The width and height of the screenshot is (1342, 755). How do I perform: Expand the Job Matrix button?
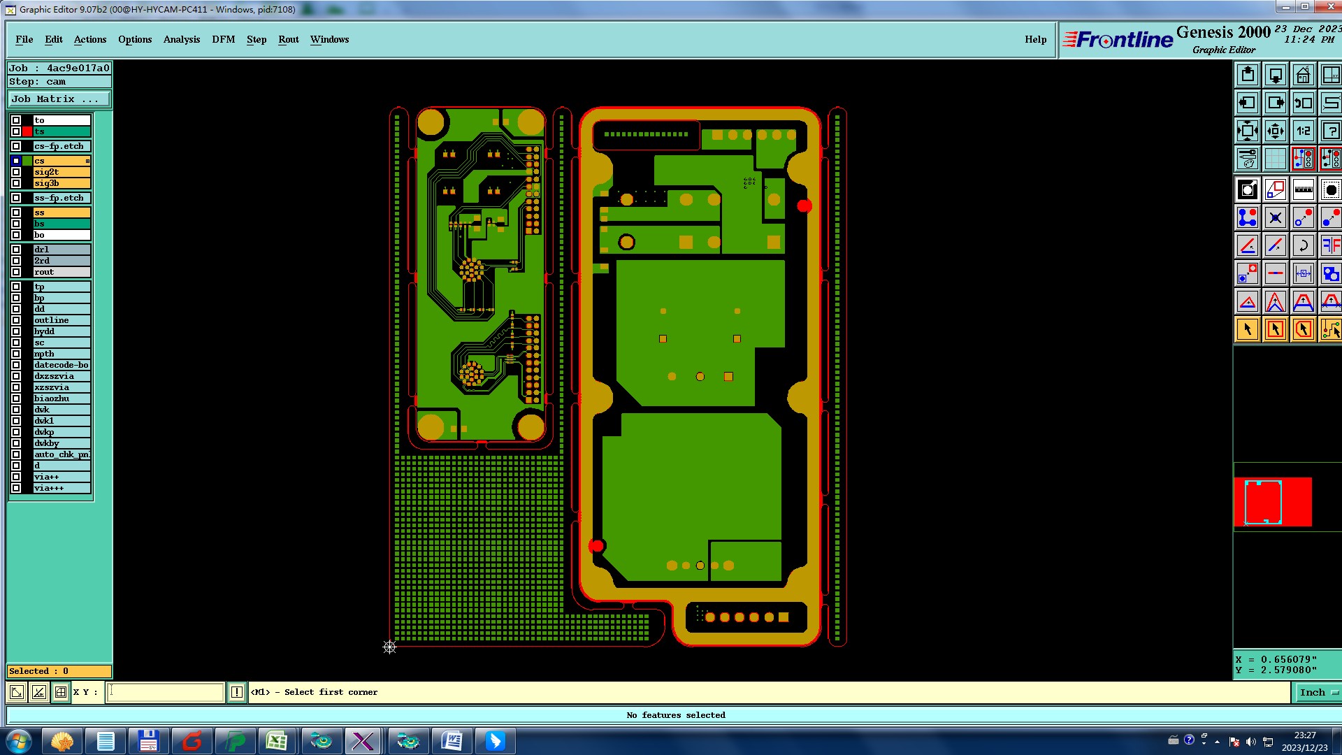(x=59, y=99)
